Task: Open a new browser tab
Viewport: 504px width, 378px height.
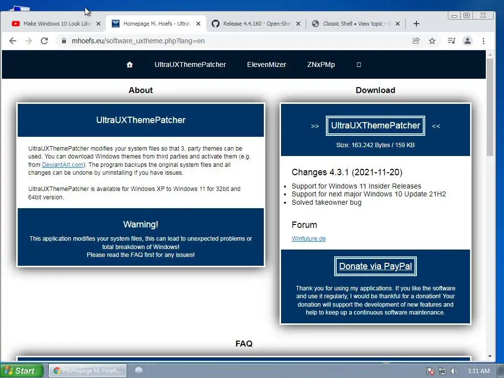Action: pyautogui.click(x=416, y=24)
